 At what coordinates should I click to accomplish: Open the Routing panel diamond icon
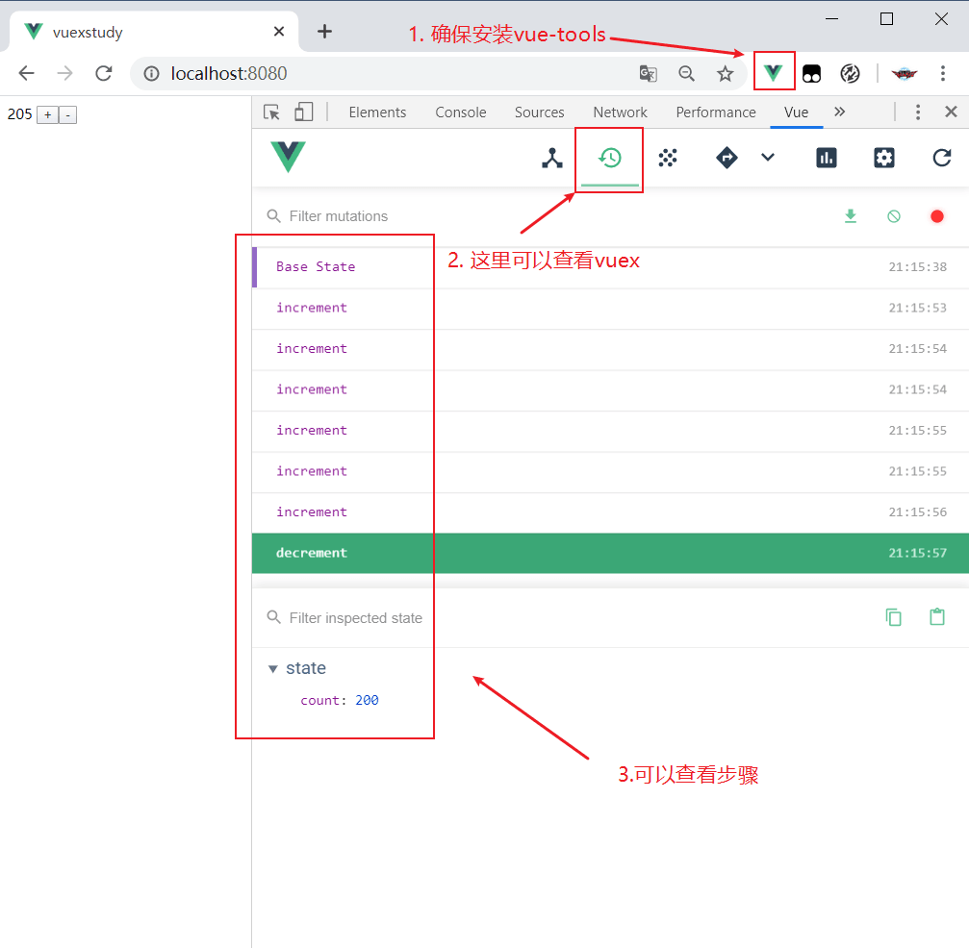coord(726,157)
